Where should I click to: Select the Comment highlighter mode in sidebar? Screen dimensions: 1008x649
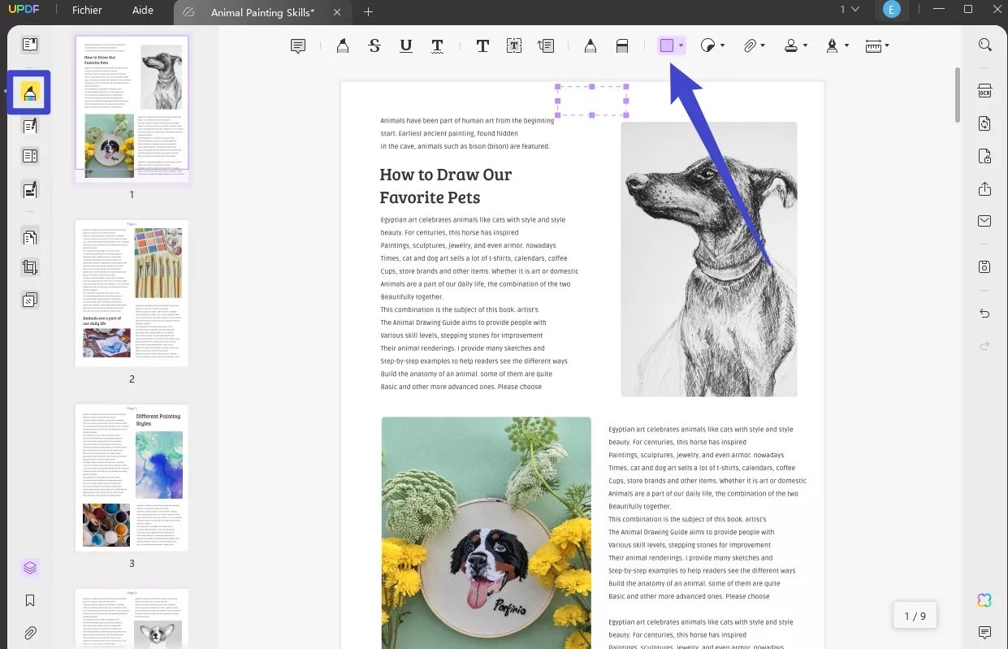[x=30, y=93]
